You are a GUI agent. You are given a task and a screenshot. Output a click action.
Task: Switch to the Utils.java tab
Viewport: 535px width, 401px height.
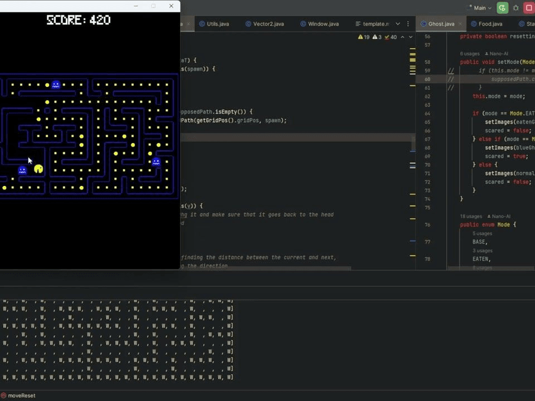point(214,24)
